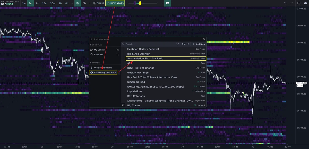
Task: Adjust the purple heatmap slider handle
Action: 134,3
